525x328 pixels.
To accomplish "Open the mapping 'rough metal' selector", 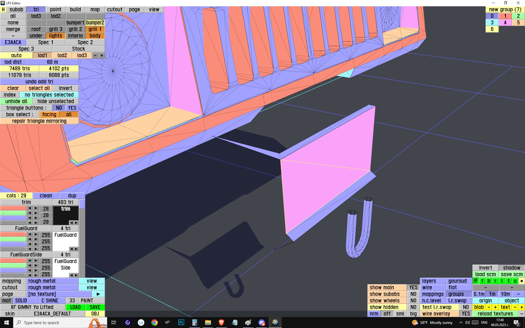I will pos(52,281).
